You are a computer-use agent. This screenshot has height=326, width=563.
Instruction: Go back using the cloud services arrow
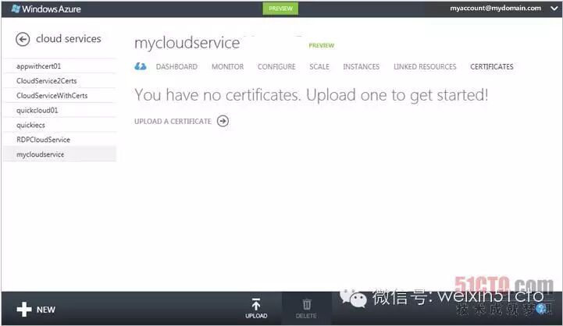[x=23, y=39]
